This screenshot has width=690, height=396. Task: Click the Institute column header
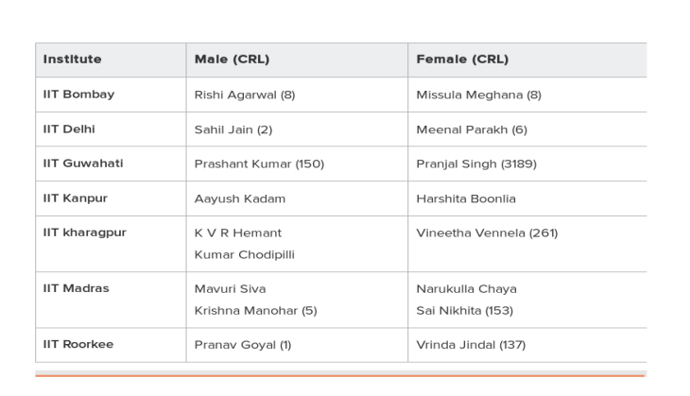click(x=72, y=59)
